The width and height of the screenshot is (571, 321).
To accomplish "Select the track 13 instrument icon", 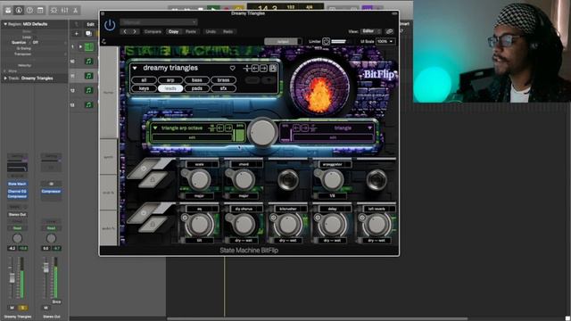I will [x=89, y=105].
